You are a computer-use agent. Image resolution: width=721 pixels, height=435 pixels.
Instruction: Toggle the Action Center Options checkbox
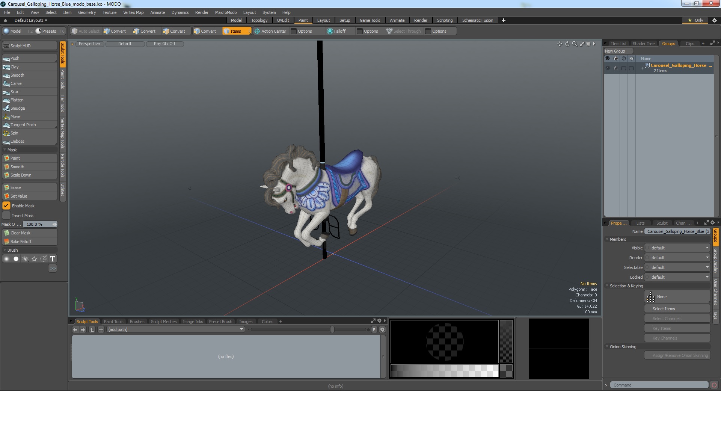[294, 31]
